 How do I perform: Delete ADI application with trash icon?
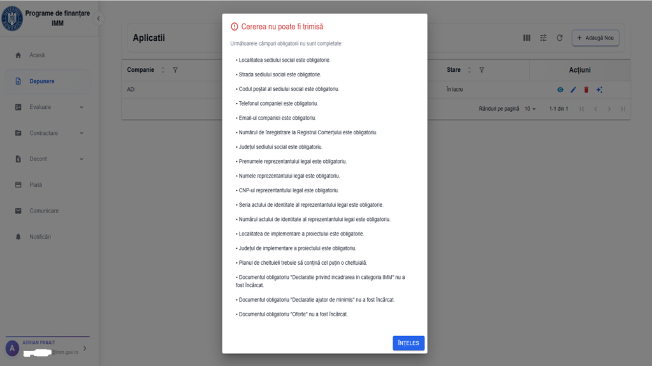click(x=586, y=90)
